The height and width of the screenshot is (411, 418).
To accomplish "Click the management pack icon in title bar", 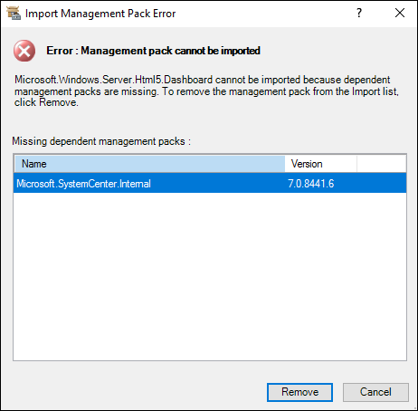I will click(14, 14).
